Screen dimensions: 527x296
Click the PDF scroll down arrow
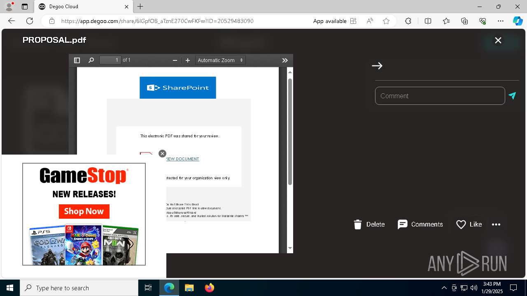(x=290, y=248)
